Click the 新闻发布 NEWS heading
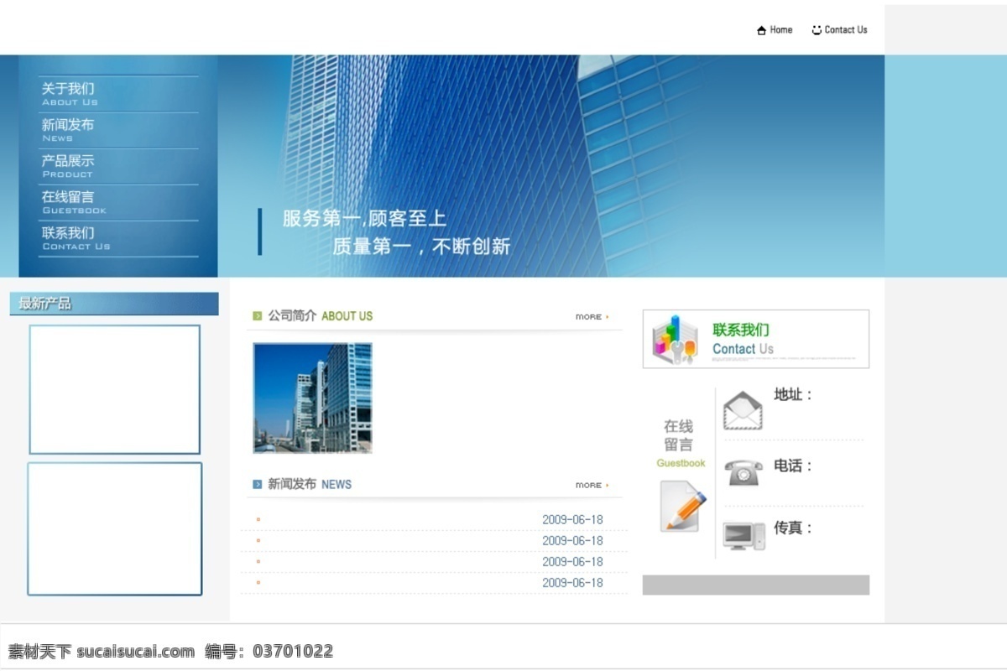1007x671 pixels. 310,484
